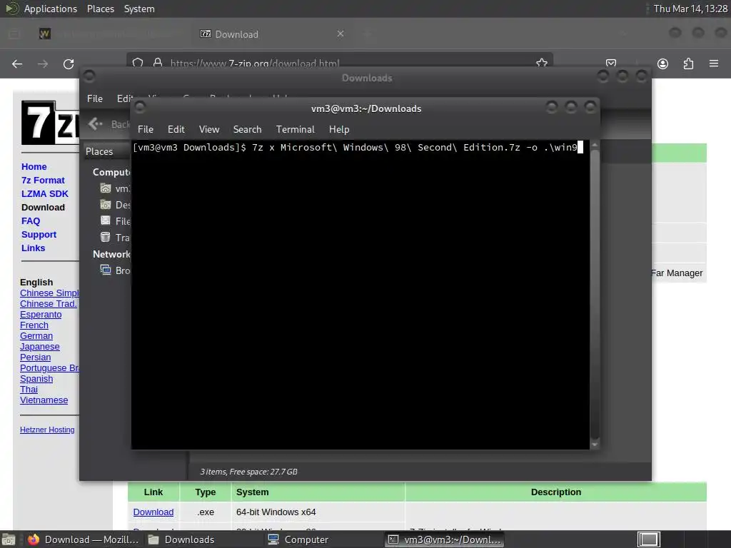The image size is (731, 548).
Task: Click the terminal vertical scrollbar
Action: [595, 293]
